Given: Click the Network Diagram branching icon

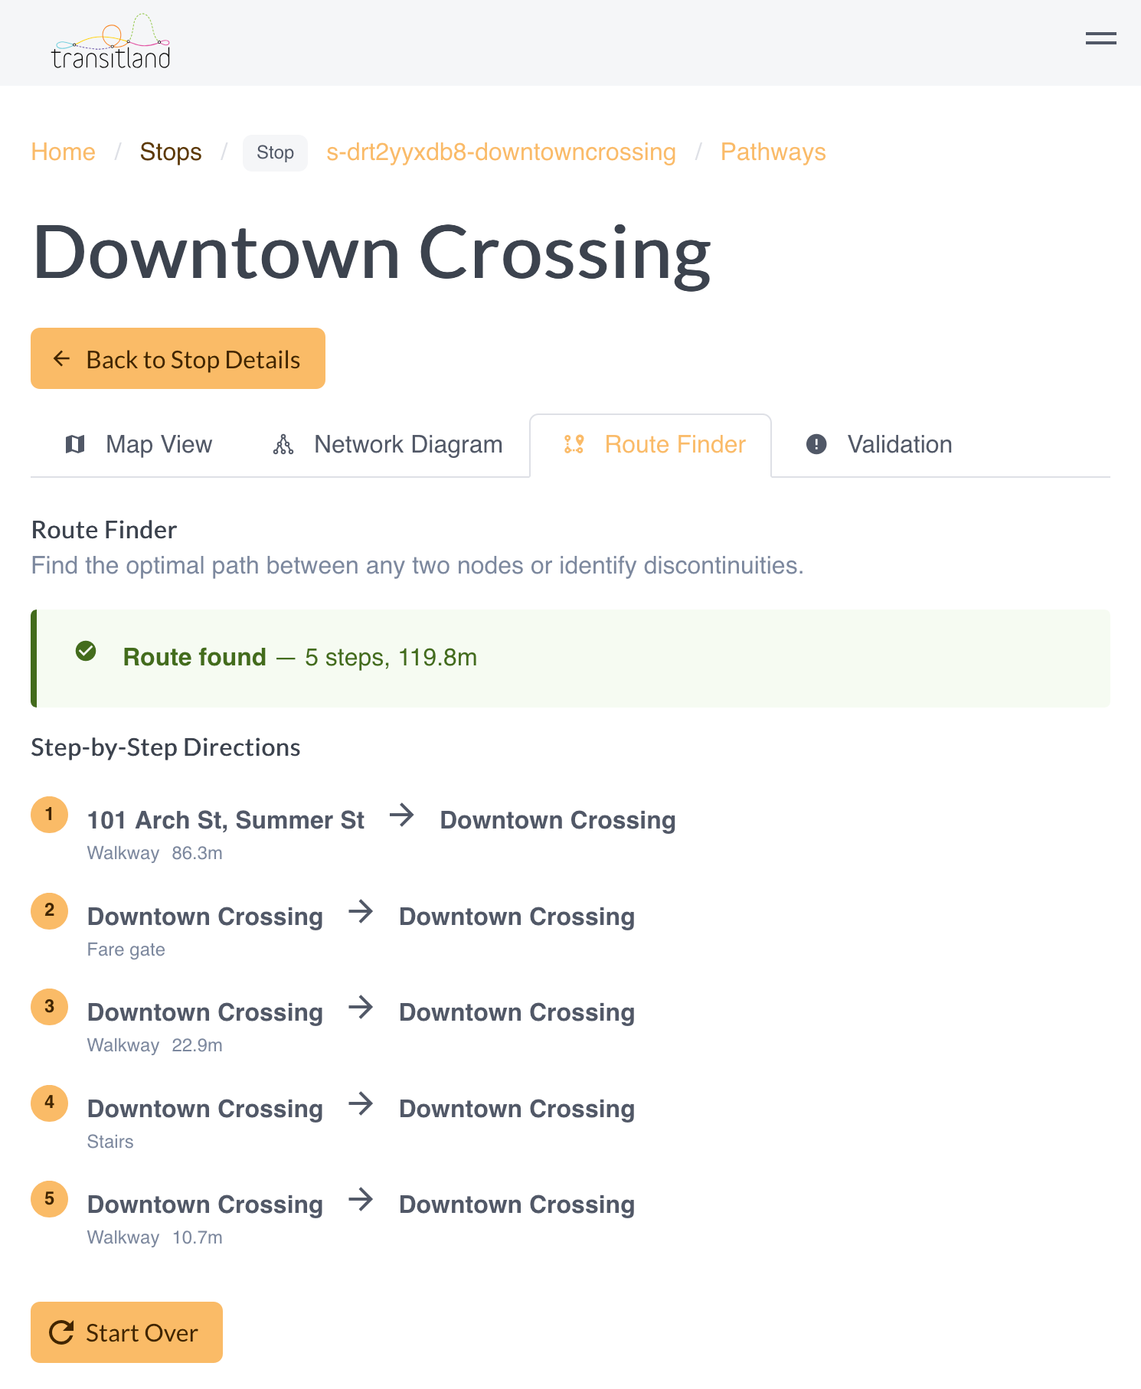Looking at the screenshot, I should point(283,444).
